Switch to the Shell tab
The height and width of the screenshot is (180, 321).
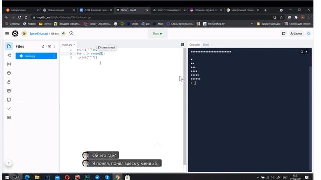206,45
